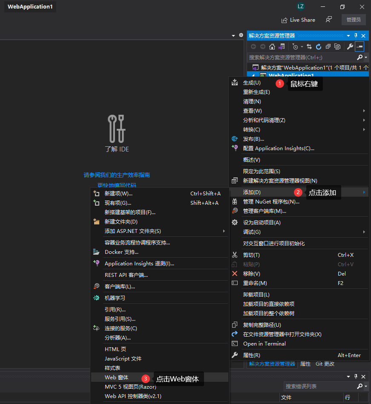
Task: Focus the 搜索解决方案资源管理器 search box
Action: pyautogui.click(x=302, y=57)
